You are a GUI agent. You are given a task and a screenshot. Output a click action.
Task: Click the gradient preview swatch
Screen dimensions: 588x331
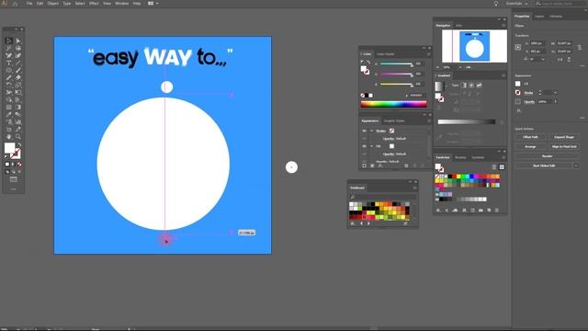coord(439,86)
